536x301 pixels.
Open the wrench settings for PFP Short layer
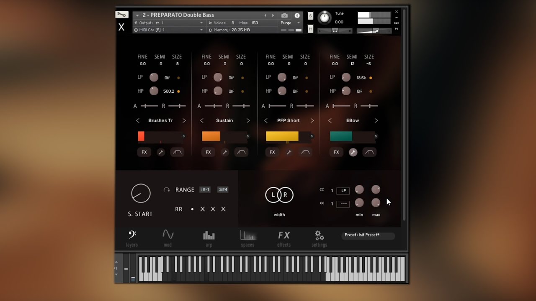289,153
